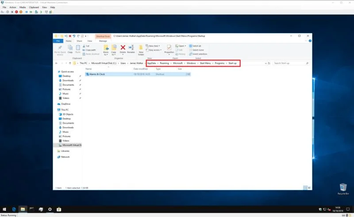The width and height of the screenshot is (354, 217).
Task: Click the green Reset icon in VM toolbar
Action: [x=31, y=12]
